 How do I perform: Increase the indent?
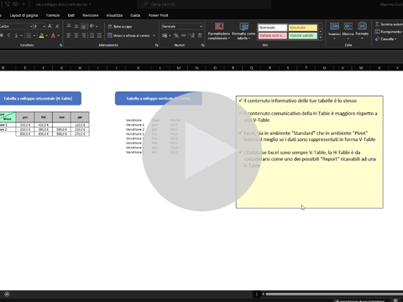pyautogui.click(x=99, y=35)
